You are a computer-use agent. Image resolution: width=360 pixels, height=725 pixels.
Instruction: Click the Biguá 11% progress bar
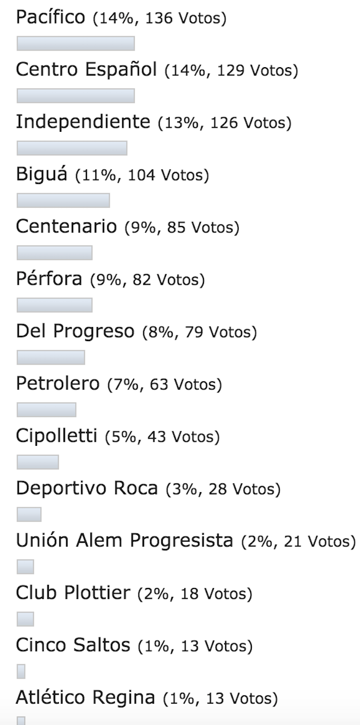pyautogui.click(x=63, y=201)
